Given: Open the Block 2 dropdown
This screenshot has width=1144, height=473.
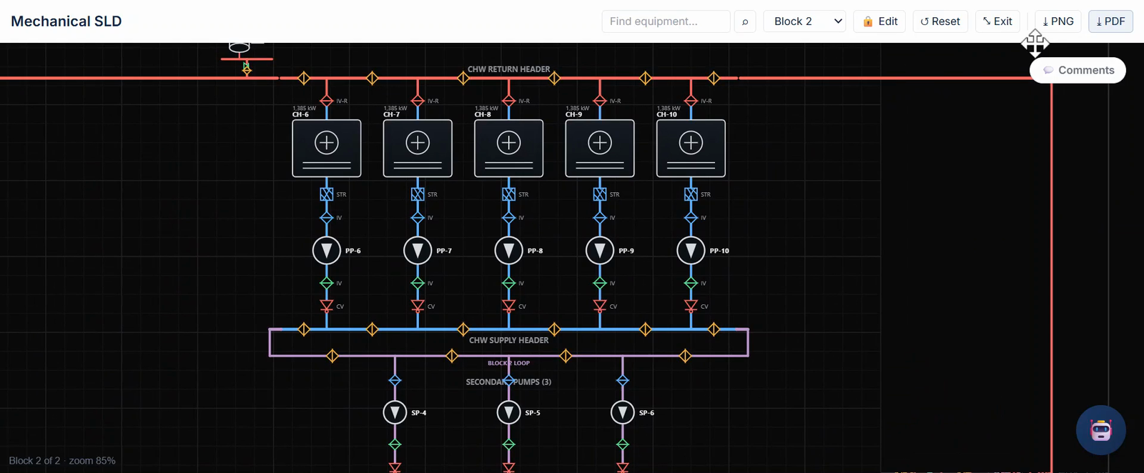Looking at the screenshot, I should pyautogui.click(x=805, y=21).
